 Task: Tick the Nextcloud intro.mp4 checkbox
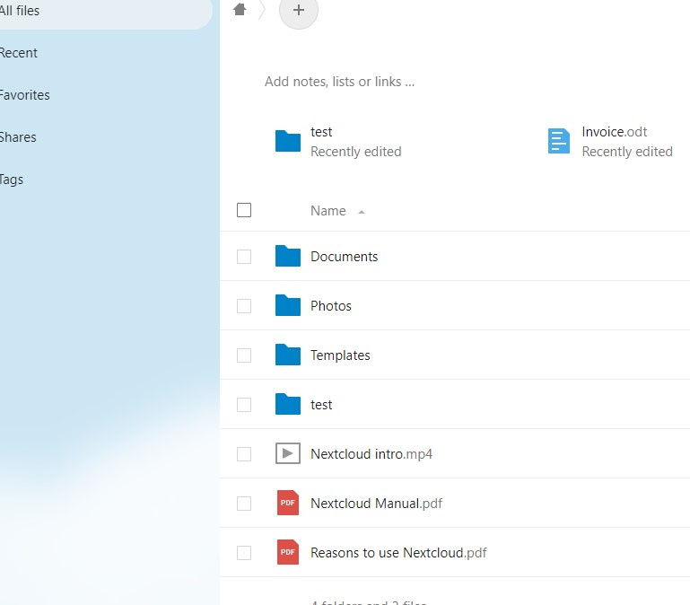(244, 453)
